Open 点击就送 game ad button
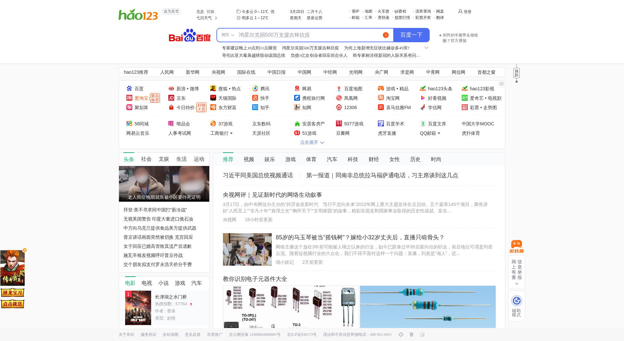624x341 pixels. coord(12,304)
